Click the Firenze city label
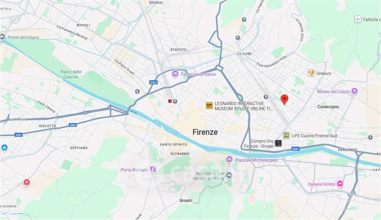The height and width of the screenshot is (220, 381). (x=205, y=132)
